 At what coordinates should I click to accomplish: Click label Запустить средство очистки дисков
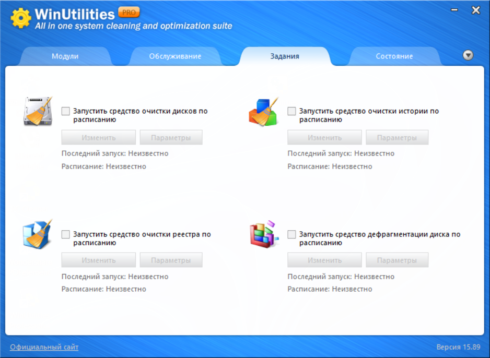(x=141, y=115)
